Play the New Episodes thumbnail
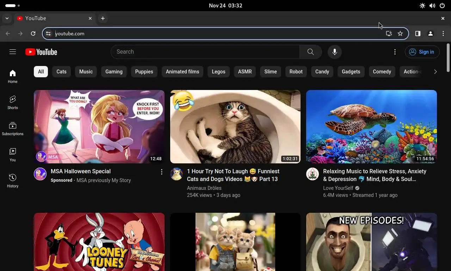 (371, 242)
